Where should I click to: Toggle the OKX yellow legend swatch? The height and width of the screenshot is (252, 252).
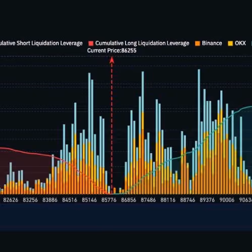[230, 43]
